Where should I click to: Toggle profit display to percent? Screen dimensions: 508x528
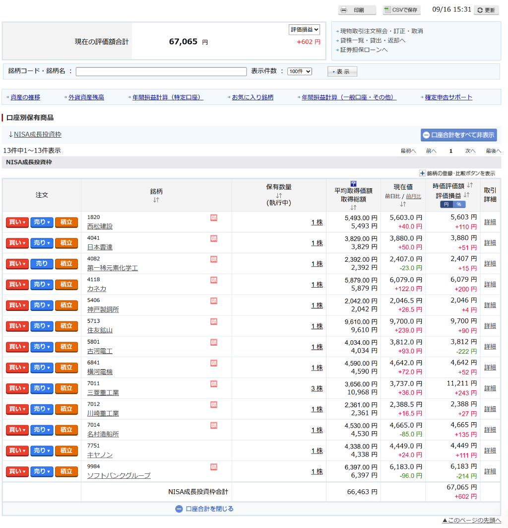pyautogui.click(x=459, y=205)
